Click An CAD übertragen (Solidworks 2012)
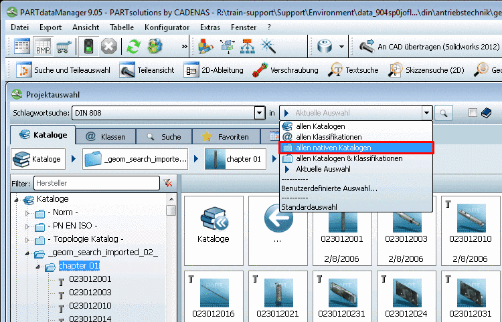Image resolution: width=502 pixels, height=322 pixels. pyautogui.click(x=429, y=47)
